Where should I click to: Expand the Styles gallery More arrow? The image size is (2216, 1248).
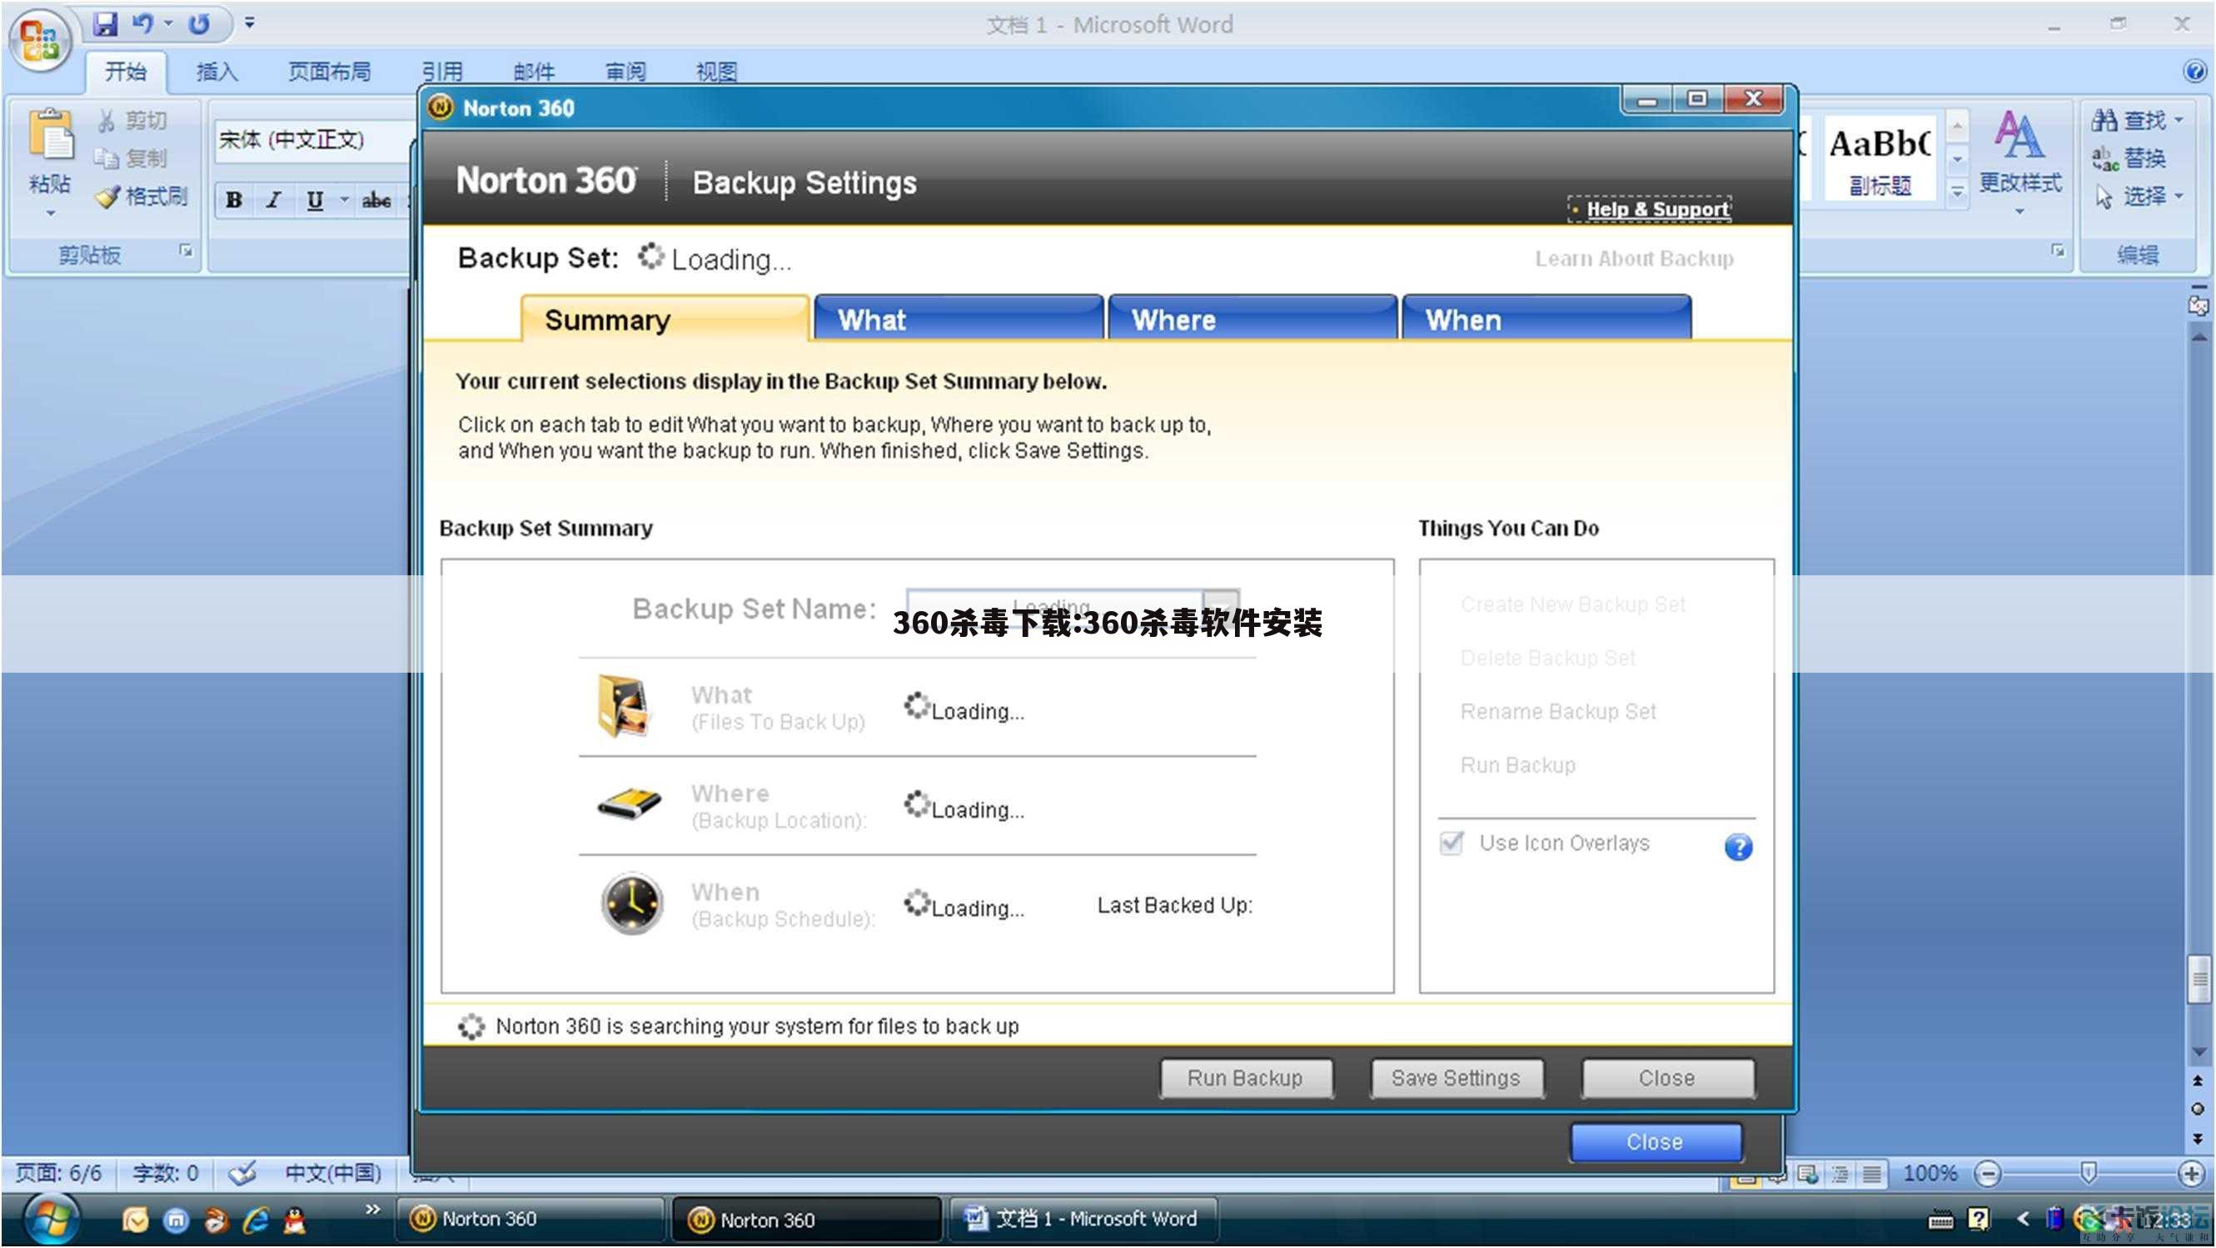[1957, 192]
